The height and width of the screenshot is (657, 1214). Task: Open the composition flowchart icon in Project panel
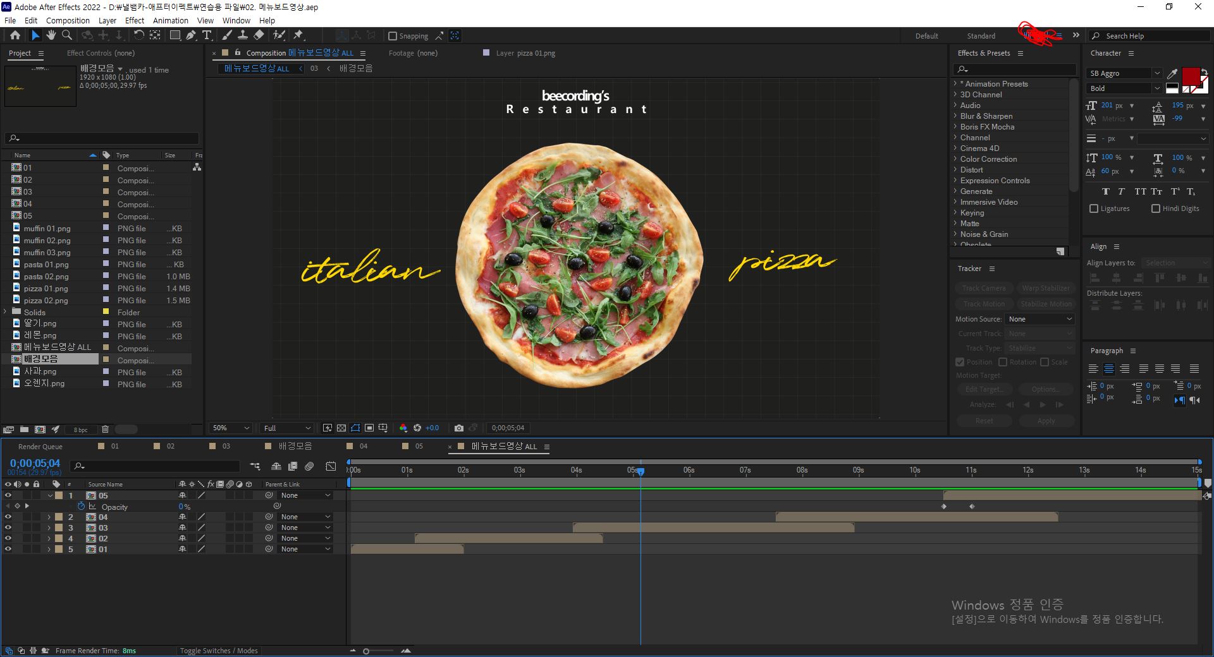pyautogui.click(x=197, y=167)
